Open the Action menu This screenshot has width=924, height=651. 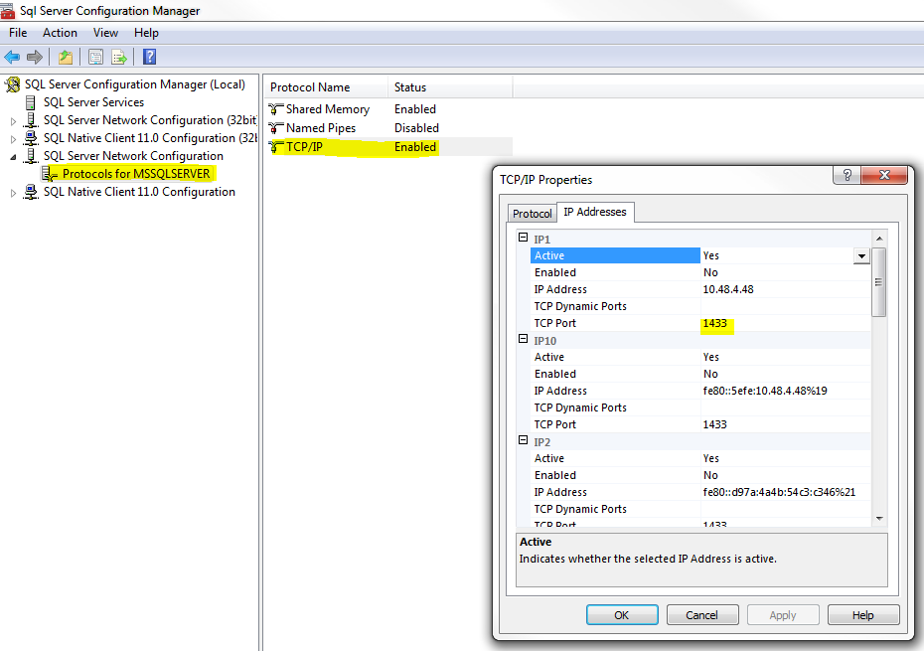tap(60, 33)
